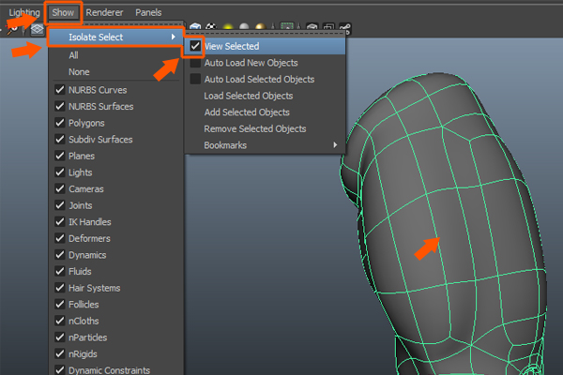
Task: Open the Show menu
Action: 64,12
